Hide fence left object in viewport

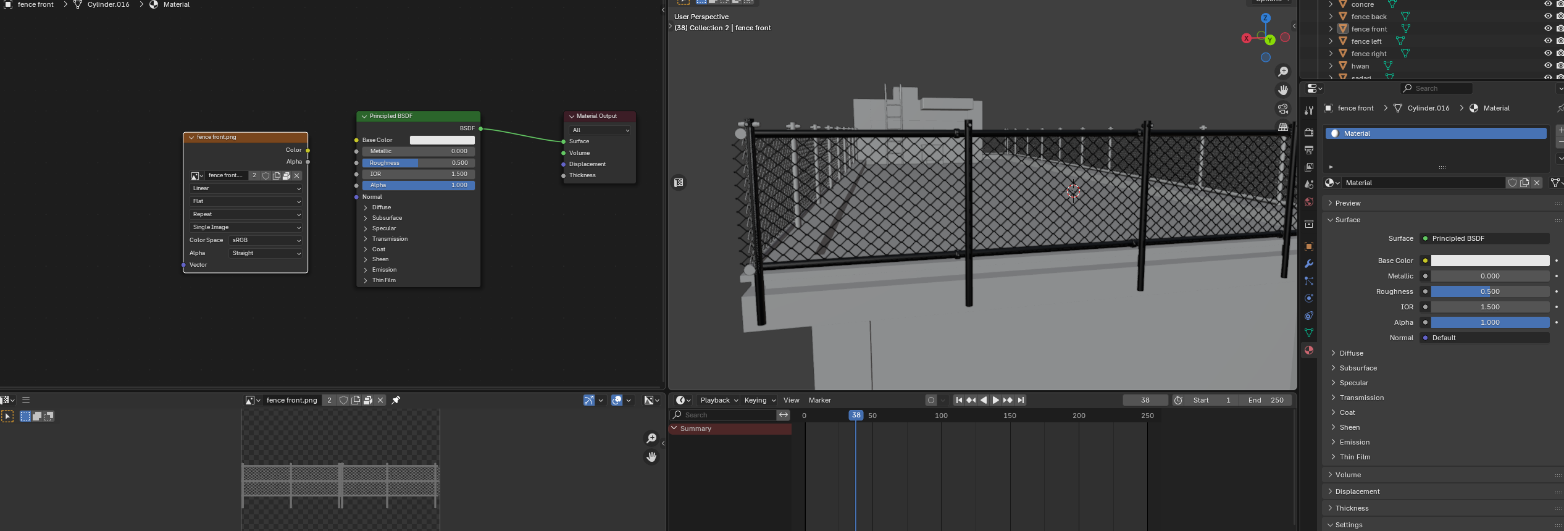pos(1547,41)
